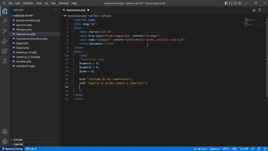Viewport: 268px width, 151px height.
Task: Click the Explorer more actions ellipsis
Action: pyautogui.click(x=55, y=10)
